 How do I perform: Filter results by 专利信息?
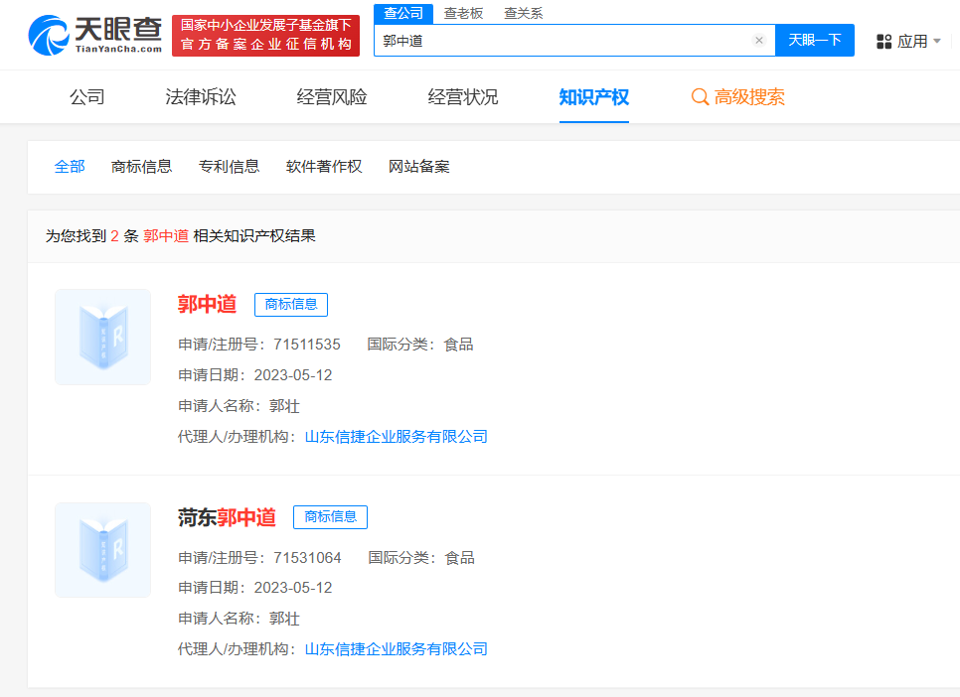pyautogui.click(x=229, y=167)
